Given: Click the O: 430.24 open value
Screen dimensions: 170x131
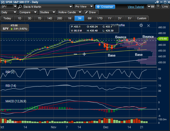Looking at the screenshot, I should coord(92,27).
